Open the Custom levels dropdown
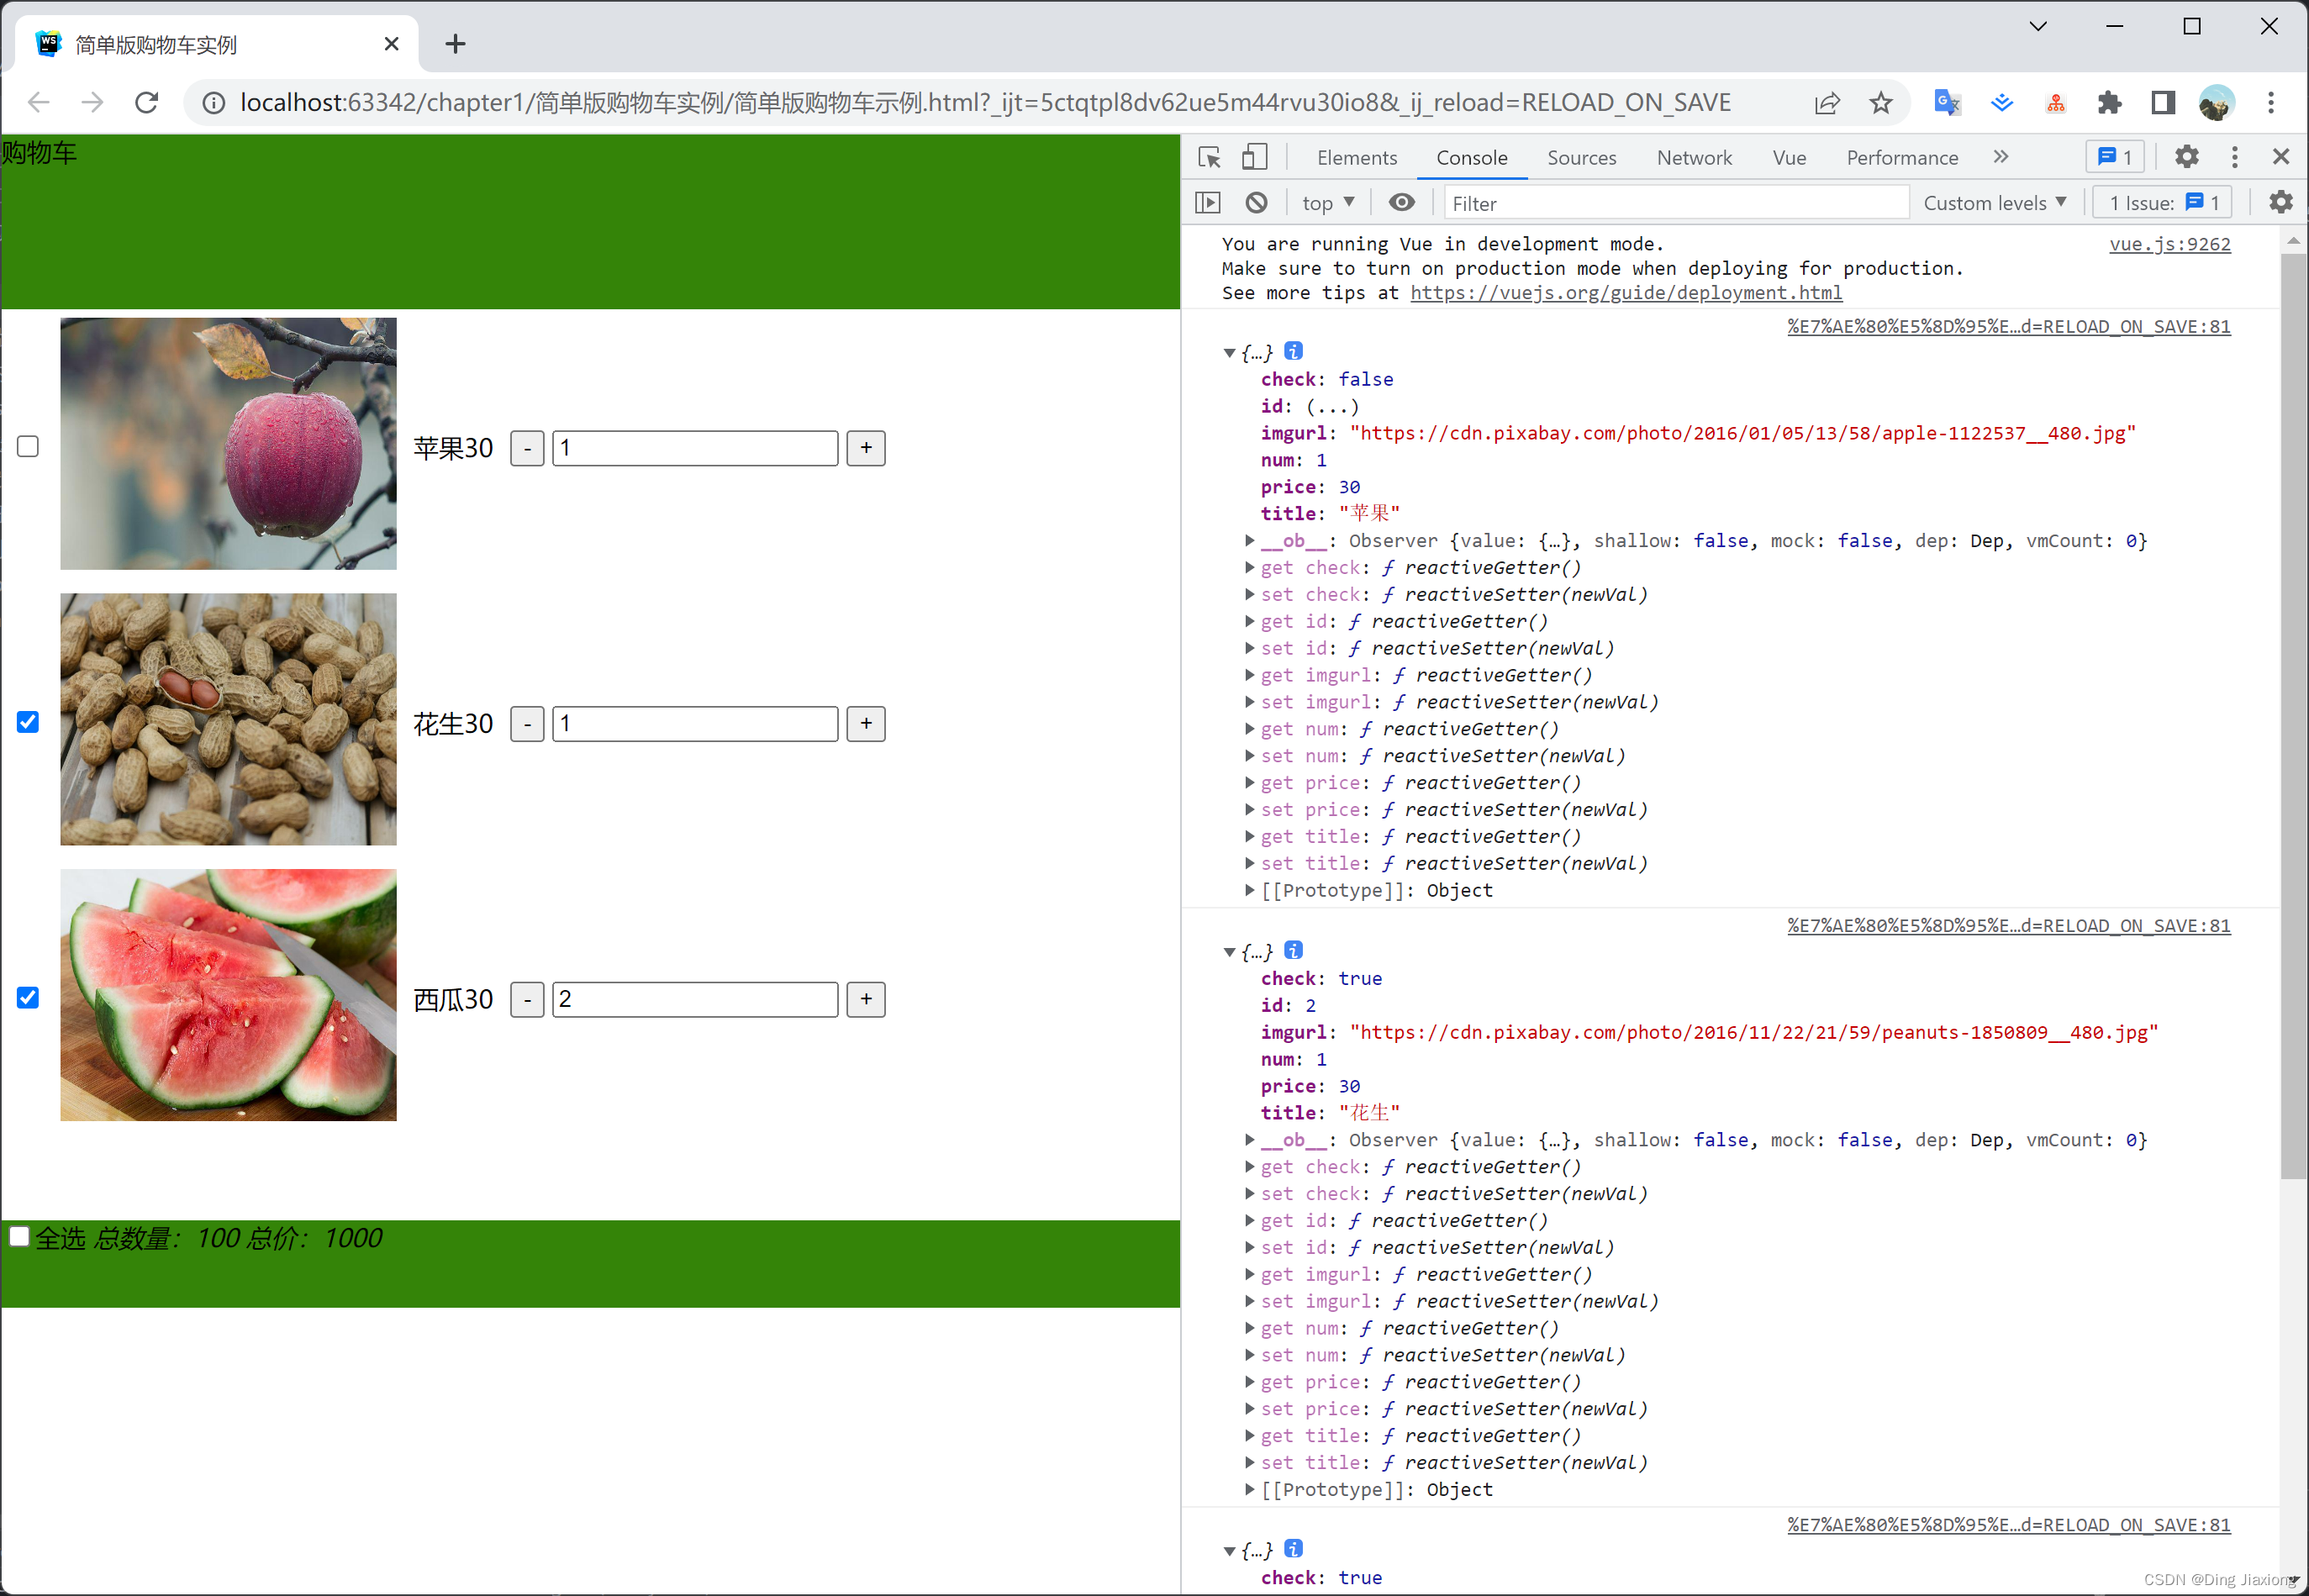Image resolution: width=2309 pixels, height=1596 pixels. pos(1994,203)
